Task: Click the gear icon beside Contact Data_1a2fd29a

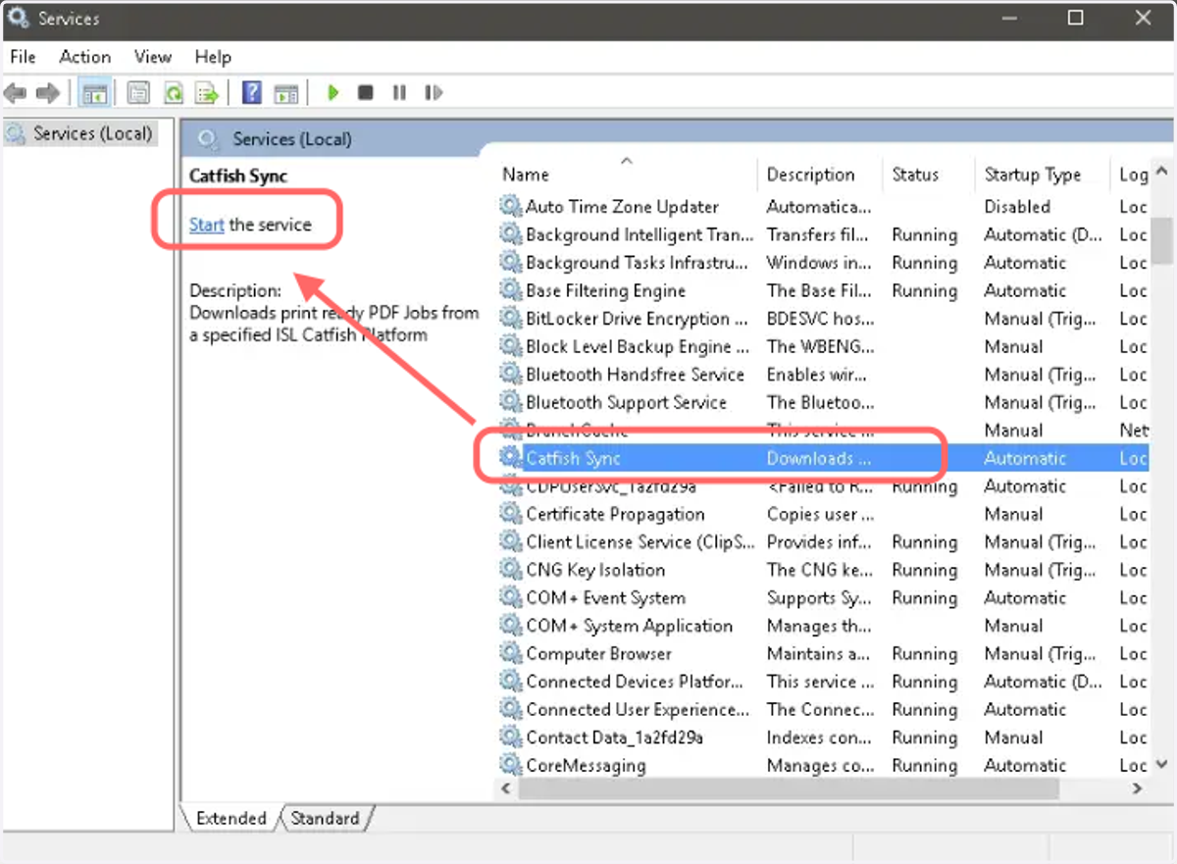Action: pos(510,738)
